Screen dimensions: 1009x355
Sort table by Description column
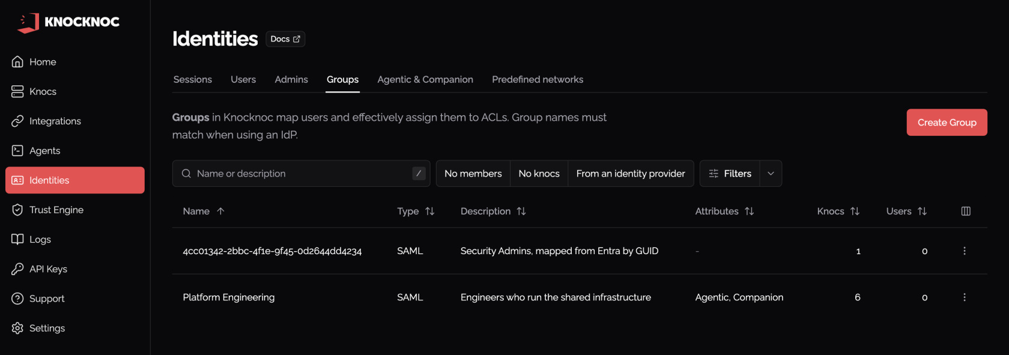tap(493, 211)
